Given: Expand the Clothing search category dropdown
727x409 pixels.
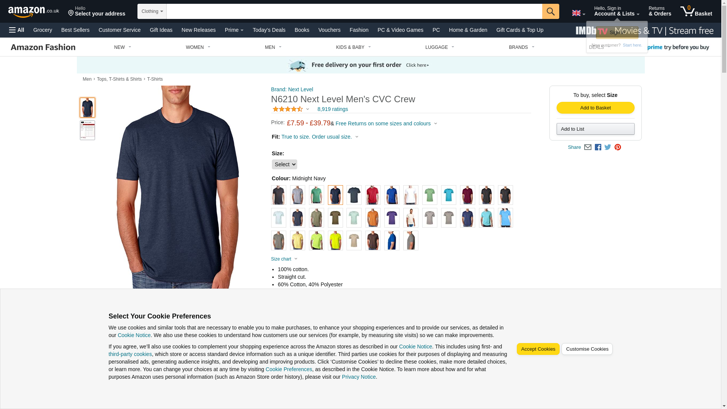Looking at the screenshot, I should click(x=152, y=11).
